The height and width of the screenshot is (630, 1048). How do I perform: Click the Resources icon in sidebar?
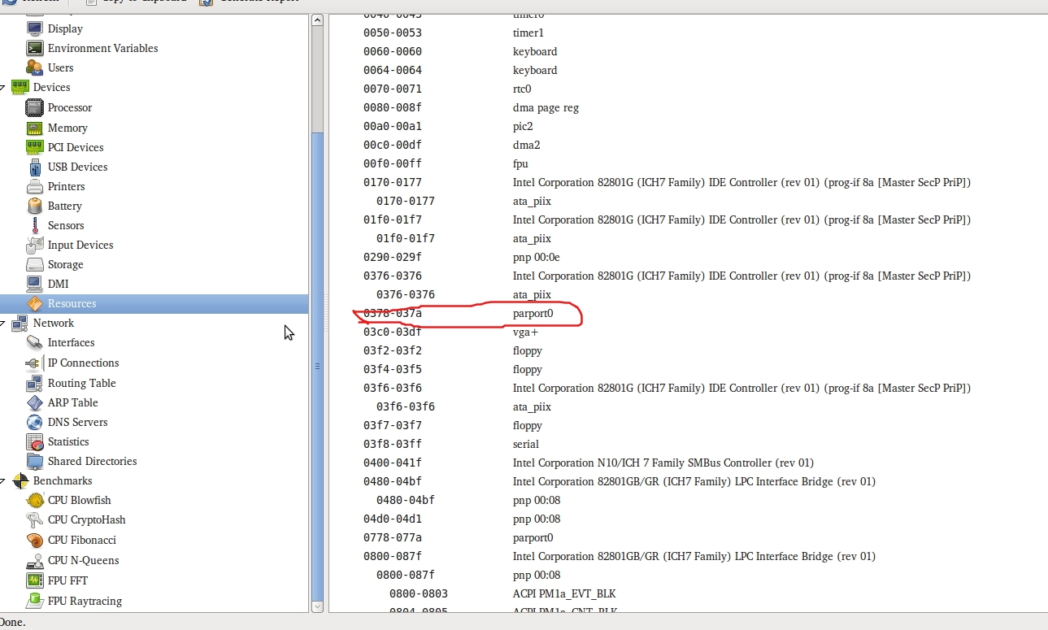[34, 303]
